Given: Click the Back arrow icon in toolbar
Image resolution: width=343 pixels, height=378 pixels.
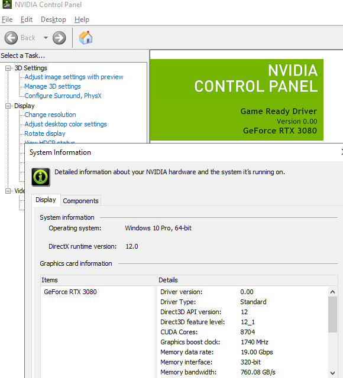Looking at the screenshot, I should [11, 38].
